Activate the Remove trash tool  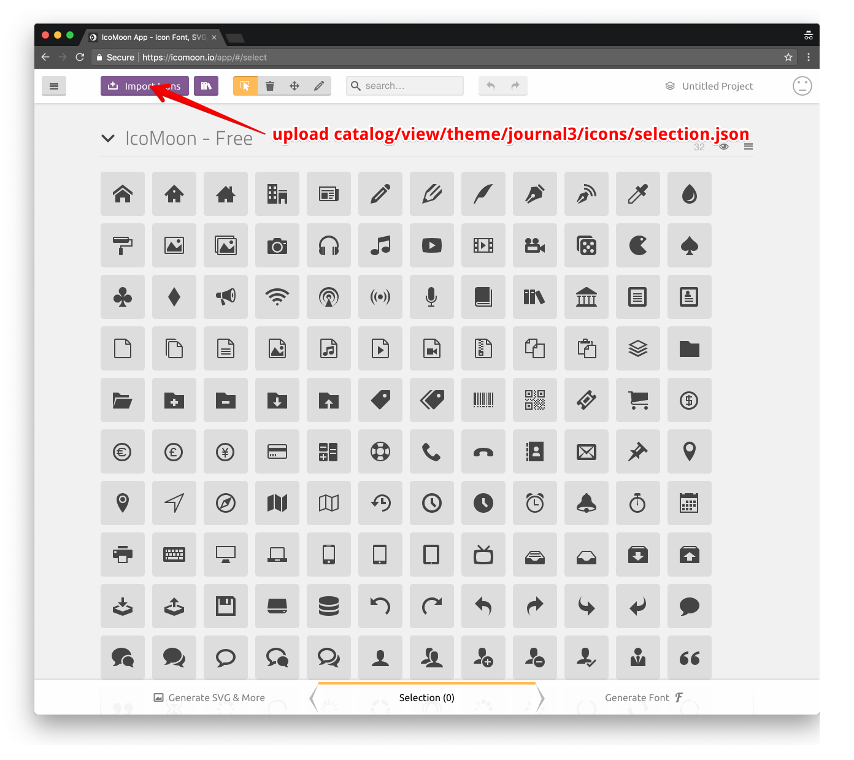pos(270,86)
